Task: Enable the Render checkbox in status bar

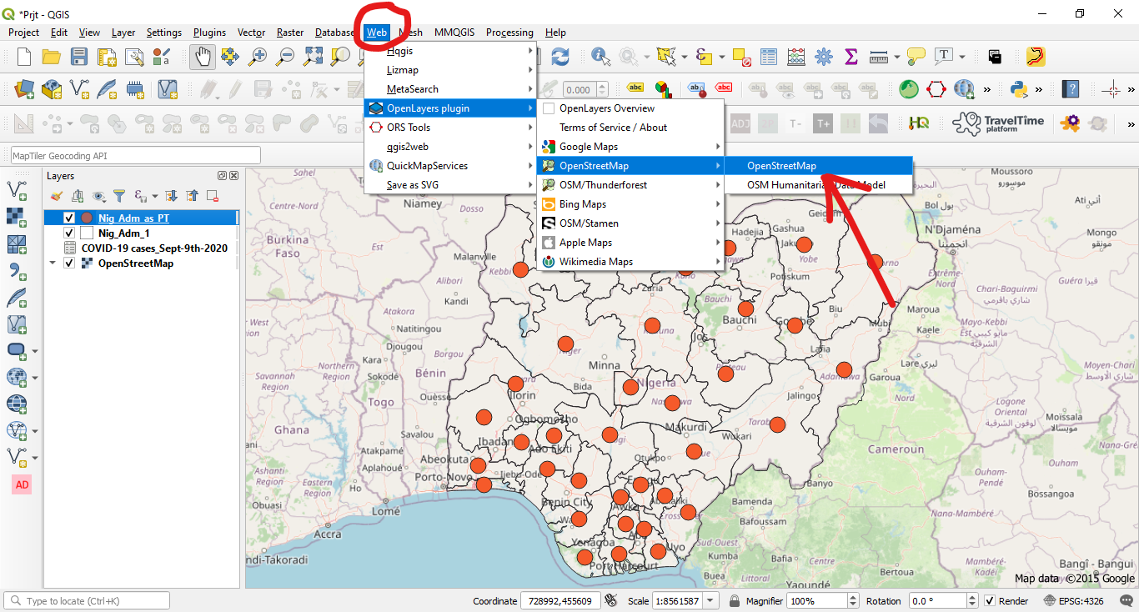Action: (x=991, y=600)
